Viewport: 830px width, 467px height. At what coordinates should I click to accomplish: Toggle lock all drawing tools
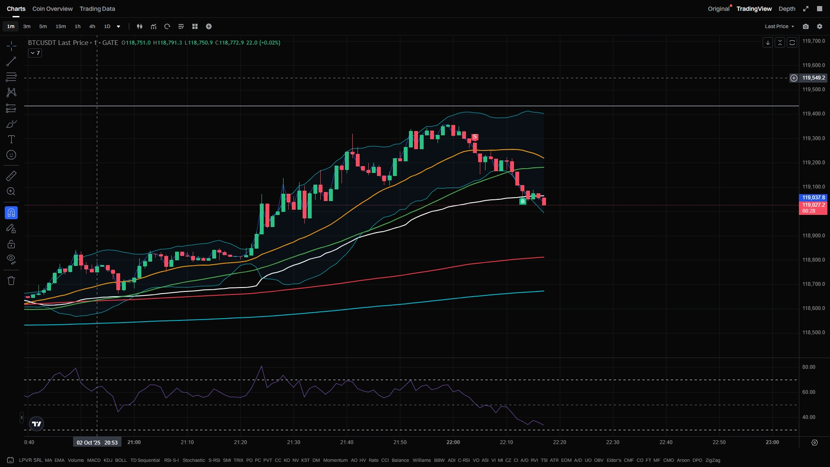11,244
